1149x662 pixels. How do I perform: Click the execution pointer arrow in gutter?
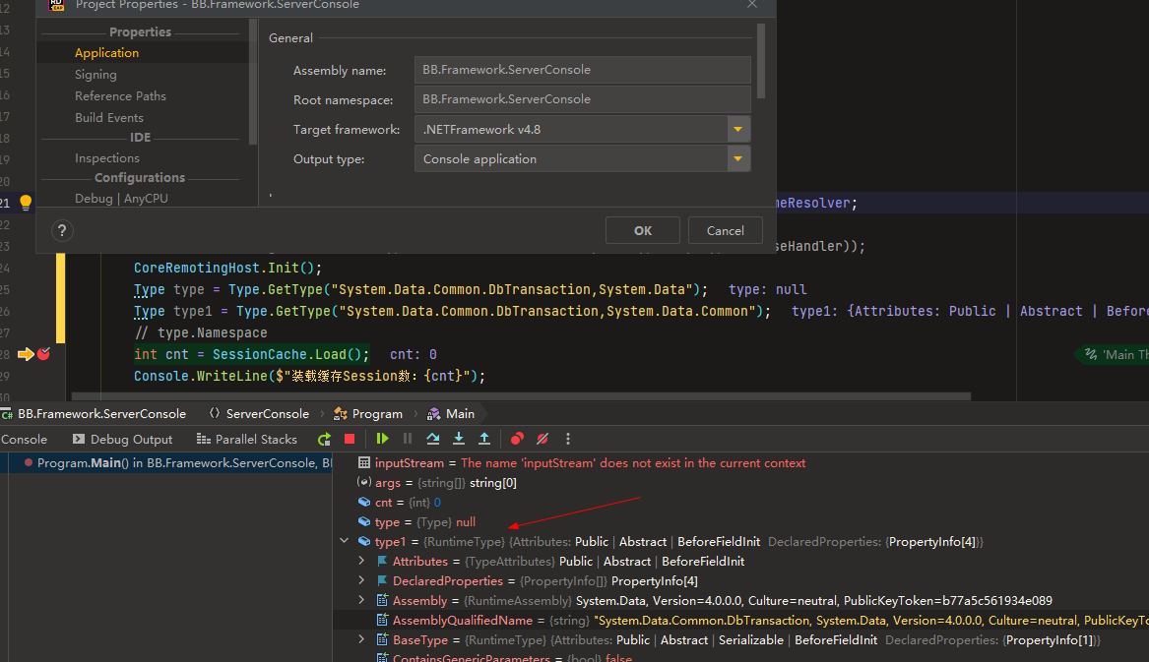coord(26,354)
